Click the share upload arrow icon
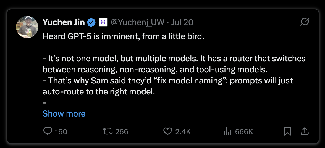This screenshot has height=148, width=325. 305,131
